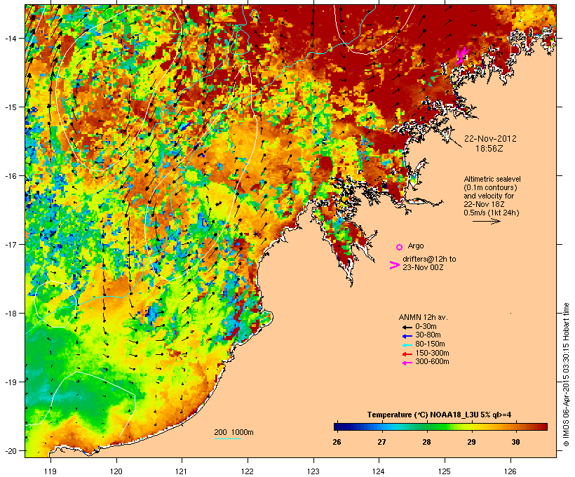Click the black 0-30m arrow in ANMN legend
This screenshot has width=575, height=477.
pyautogui.click(x=407, y=327)
